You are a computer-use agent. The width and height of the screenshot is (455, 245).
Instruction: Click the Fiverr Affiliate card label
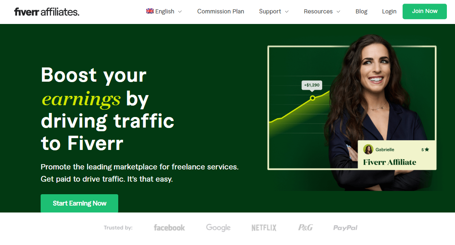390,162
